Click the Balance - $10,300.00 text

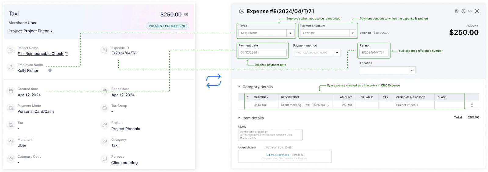point(375,33)
